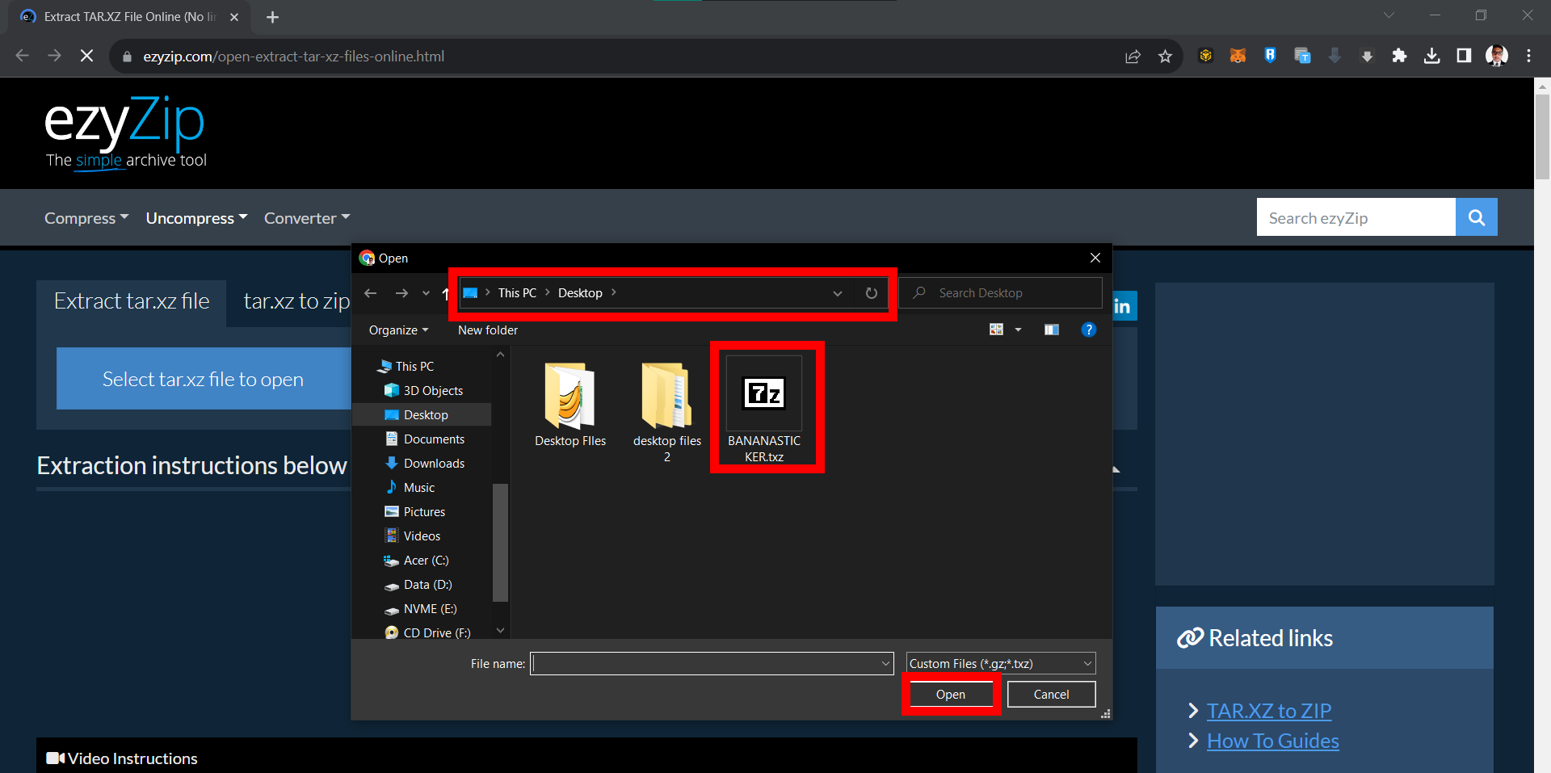1551x773 pixels.
Task: Navigate up one folder with the up arrow
Action: (445, 293)
